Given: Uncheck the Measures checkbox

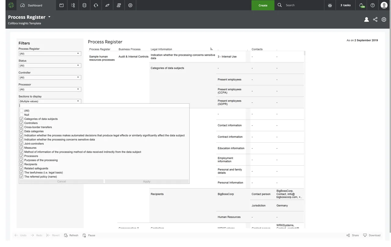Looking at the screenshot, I should (x=21, y=148).
